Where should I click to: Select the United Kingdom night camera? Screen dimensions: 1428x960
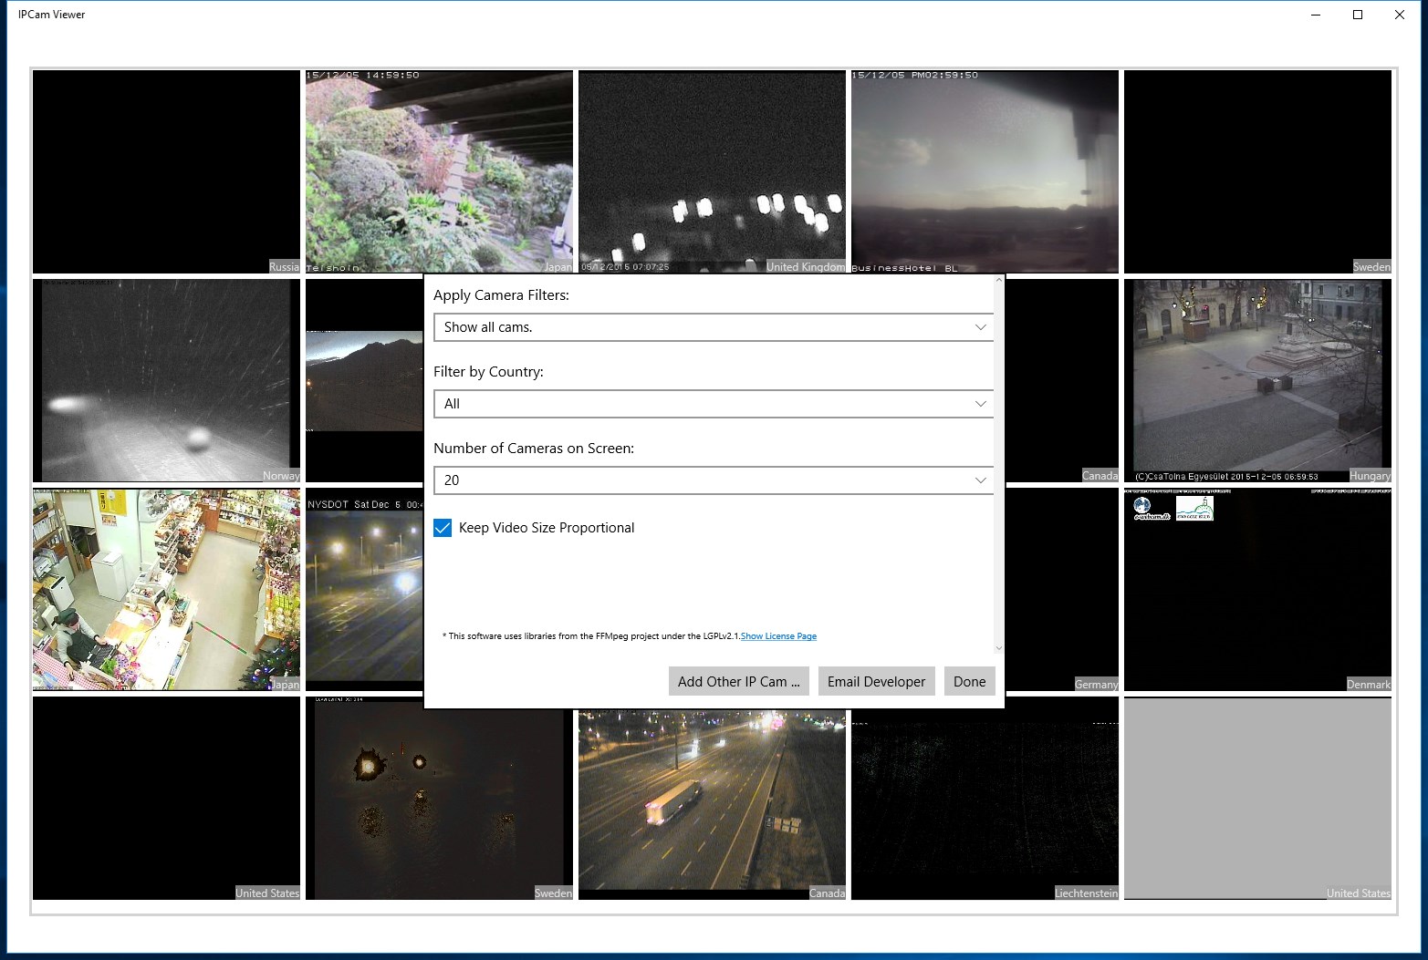(712, 171)
